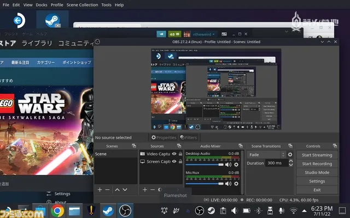Open OBS Studio taskbar icon

pos(125,210)
